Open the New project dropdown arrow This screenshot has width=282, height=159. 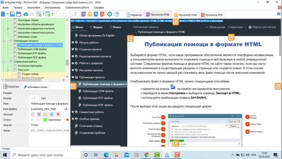7,14
